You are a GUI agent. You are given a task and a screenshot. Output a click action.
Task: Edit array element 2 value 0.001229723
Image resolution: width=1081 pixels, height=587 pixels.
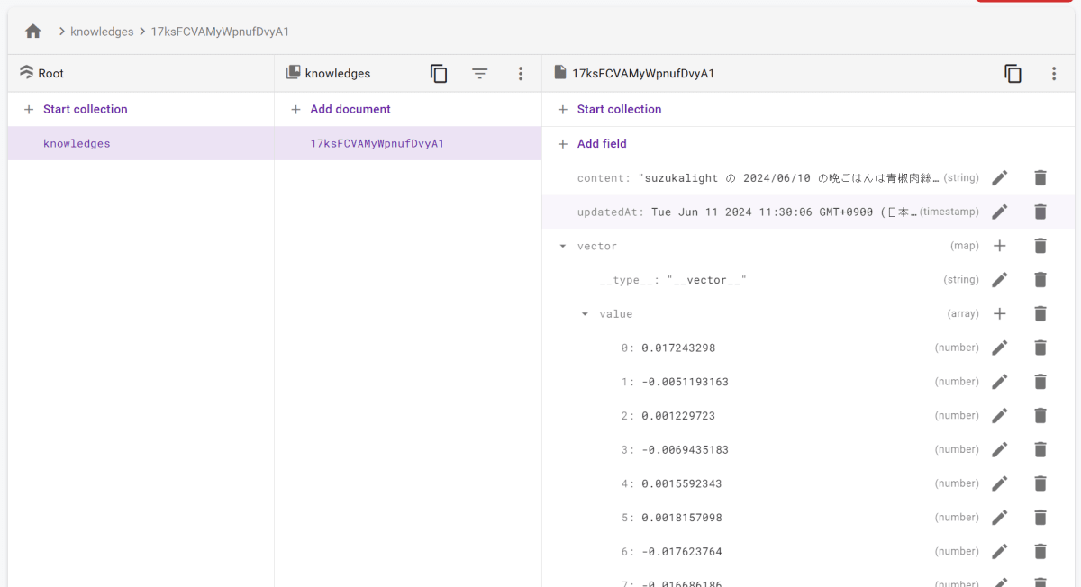tap(999, 416)
